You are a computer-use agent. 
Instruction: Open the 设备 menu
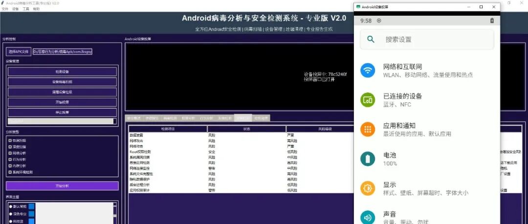pyautogui.click(x=16, y=9)
